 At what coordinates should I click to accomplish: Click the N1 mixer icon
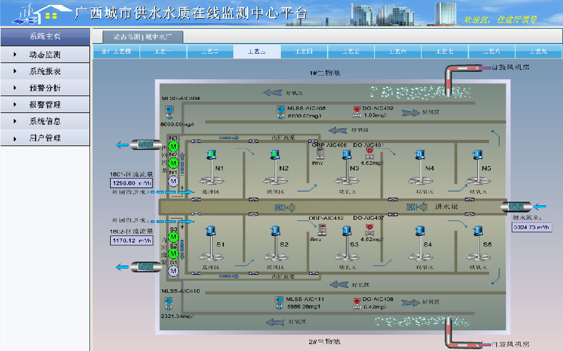coord(210,167)
